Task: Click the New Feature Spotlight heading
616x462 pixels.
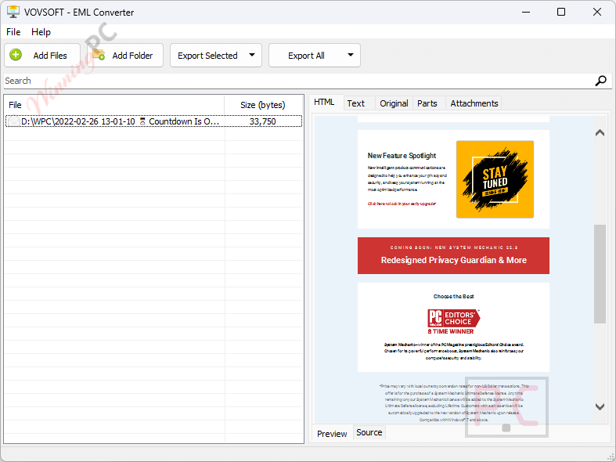Action: tap(402, 156)
